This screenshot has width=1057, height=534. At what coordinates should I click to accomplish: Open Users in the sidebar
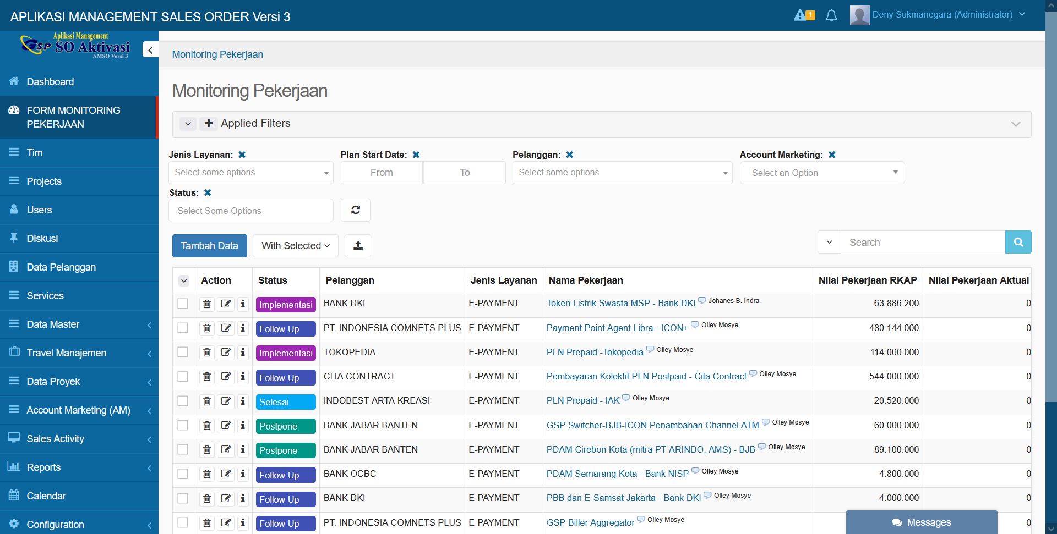pos(79,210)
